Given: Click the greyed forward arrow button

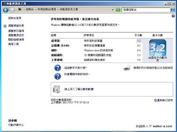Looking at the screenshot, I should pos(12,10).
